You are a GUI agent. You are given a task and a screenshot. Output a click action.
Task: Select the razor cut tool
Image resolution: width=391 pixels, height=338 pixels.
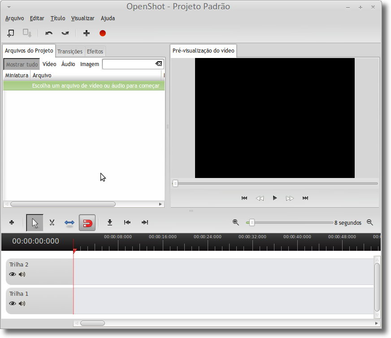[52, 222]
